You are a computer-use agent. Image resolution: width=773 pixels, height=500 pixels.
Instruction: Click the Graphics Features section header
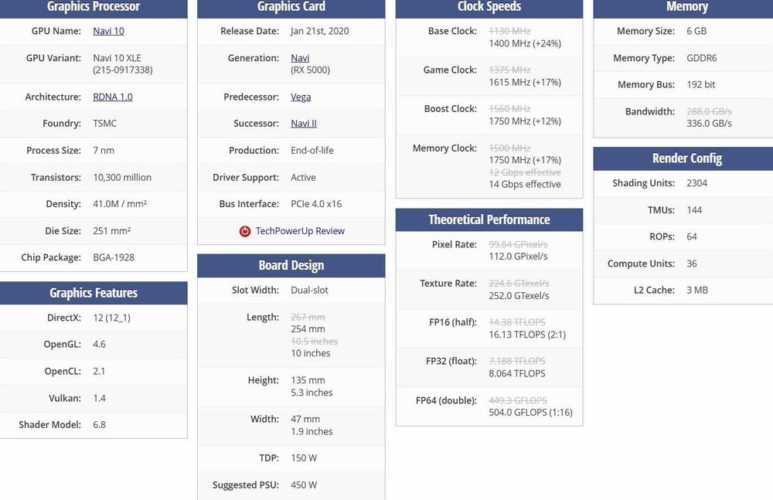click(94, 293)
